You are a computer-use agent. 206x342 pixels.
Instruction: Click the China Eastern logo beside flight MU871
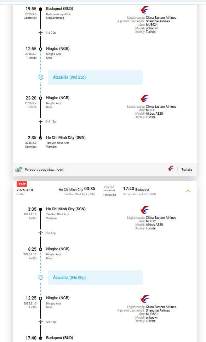pos(145,98)
